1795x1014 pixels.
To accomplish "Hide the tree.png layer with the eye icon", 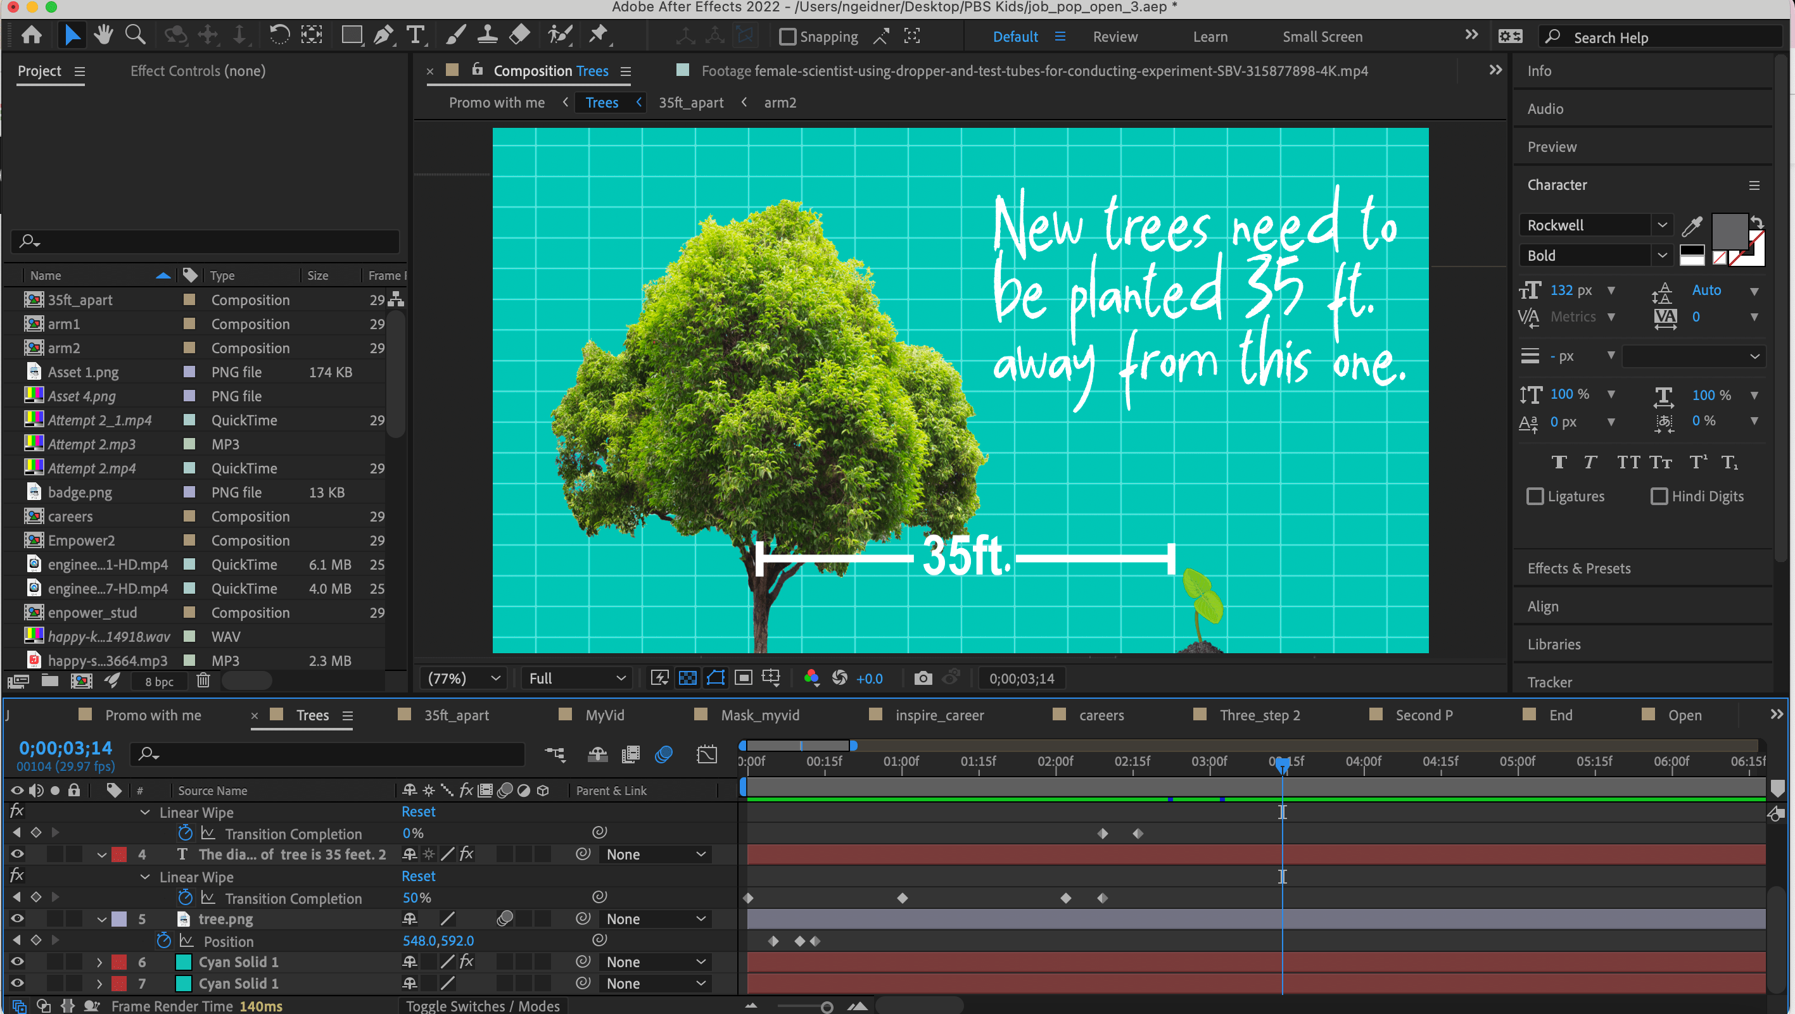I will click(16, 918).
